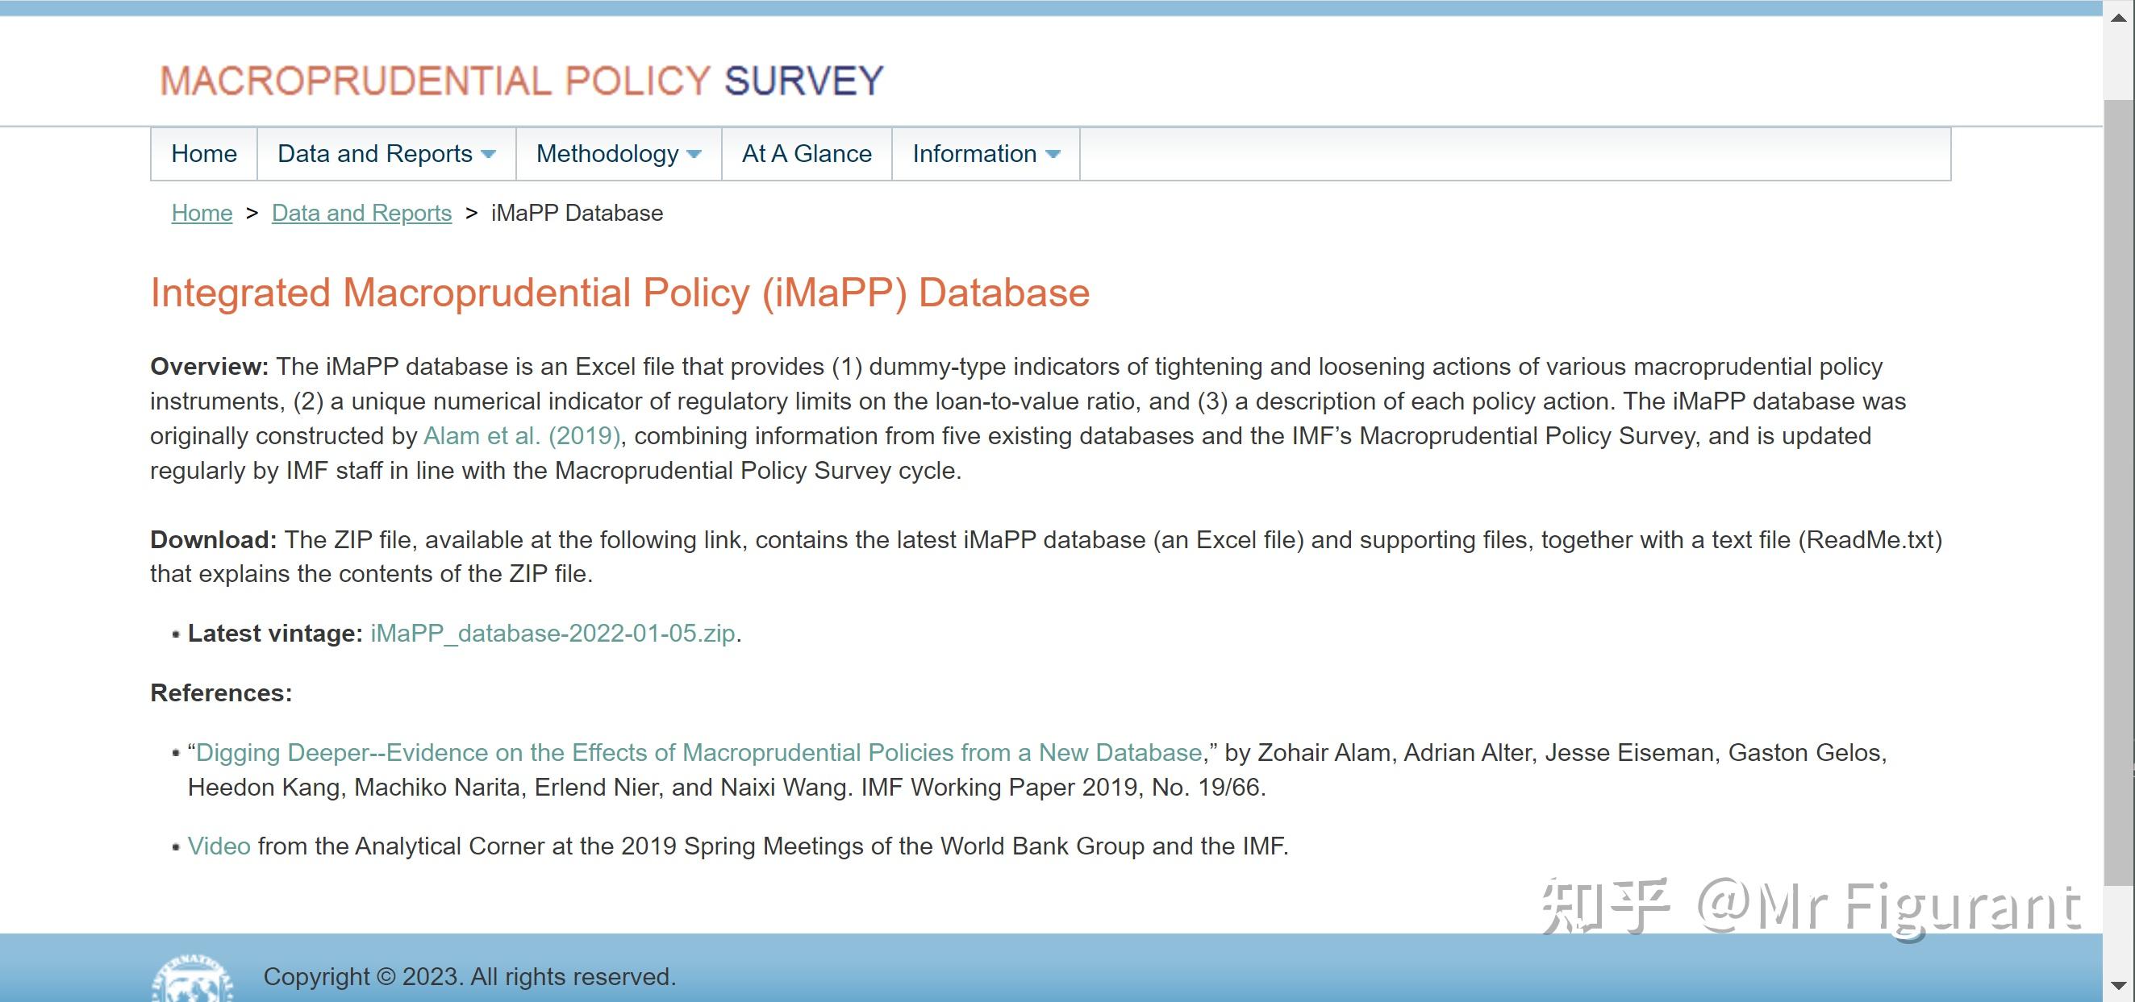Click the scrollbar down arrow
Image resolution: width=2135 pixels, height=1002 pixels.
2118,985
